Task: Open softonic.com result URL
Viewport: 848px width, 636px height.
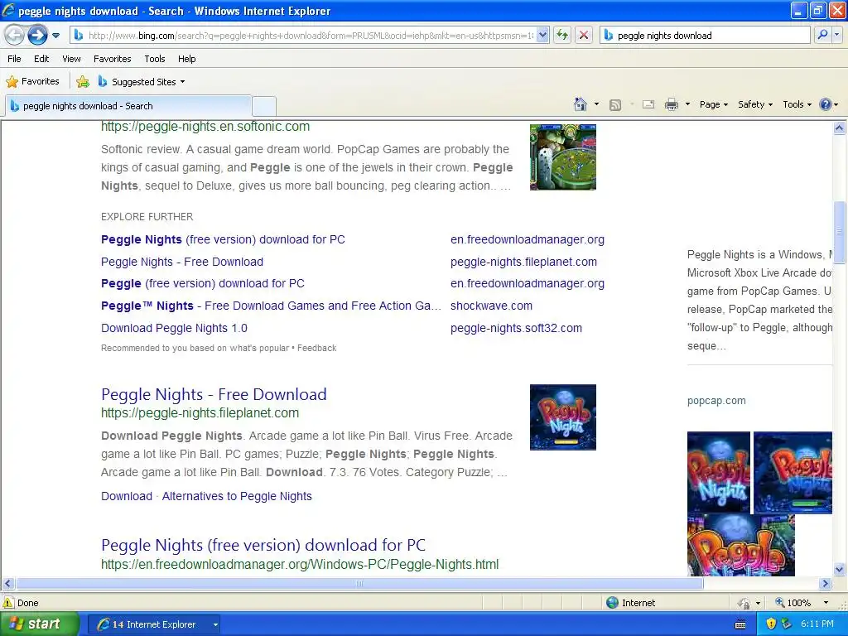Action: coord(205,127)
